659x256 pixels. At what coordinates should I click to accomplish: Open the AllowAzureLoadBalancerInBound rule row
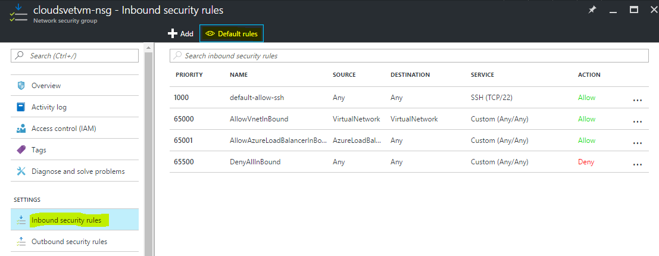pos(409,141)
